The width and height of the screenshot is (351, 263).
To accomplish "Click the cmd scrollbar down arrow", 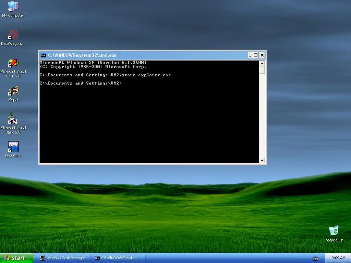I will point(262,160).
